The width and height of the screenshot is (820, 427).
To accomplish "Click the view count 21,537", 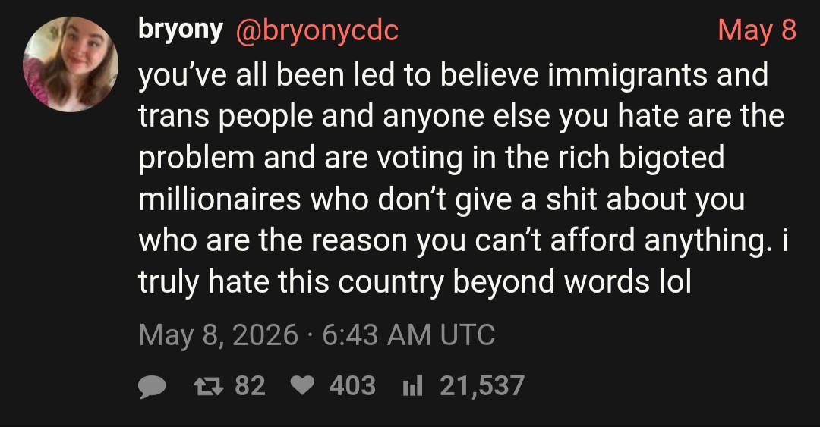I will pos(481,386).
